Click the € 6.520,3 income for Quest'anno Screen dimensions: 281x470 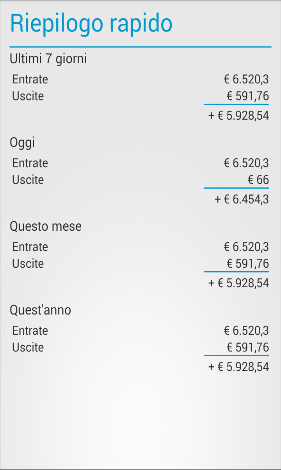coord(247,330)
